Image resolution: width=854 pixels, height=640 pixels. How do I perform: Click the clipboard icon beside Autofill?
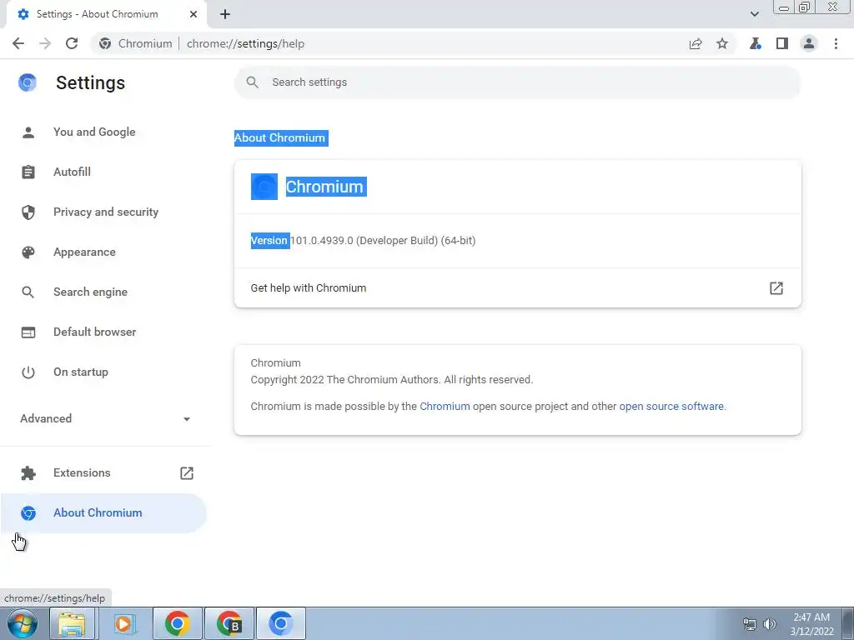28,172
